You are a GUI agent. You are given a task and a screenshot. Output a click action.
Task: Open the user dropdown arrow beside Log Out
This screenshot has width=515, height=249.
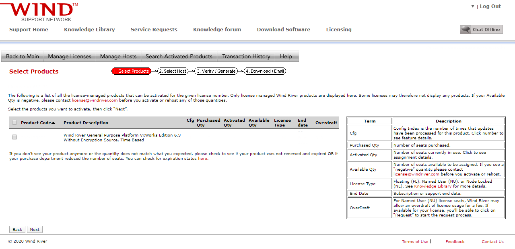(x=473, y=6)
